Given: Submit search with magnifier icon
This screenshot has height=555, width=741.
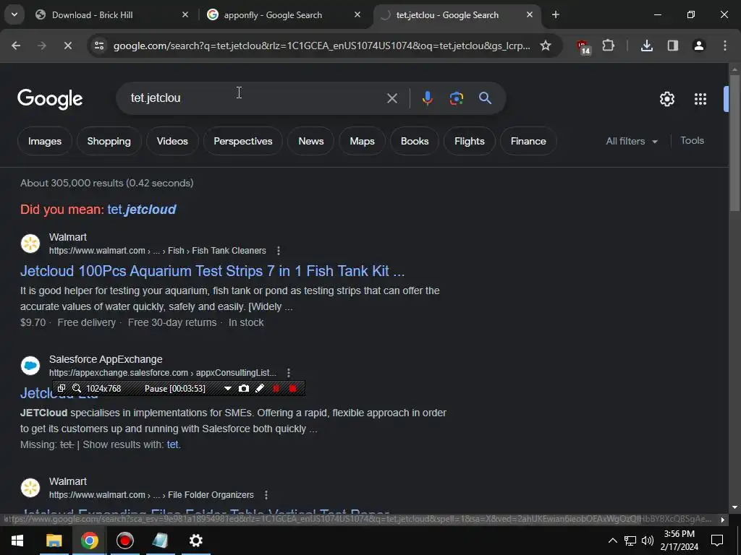Looking at the screenshot, I should point(485,98).
